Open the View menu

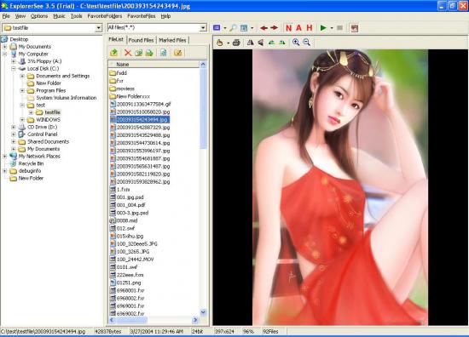pyautogui.click(x=20, y=16)
